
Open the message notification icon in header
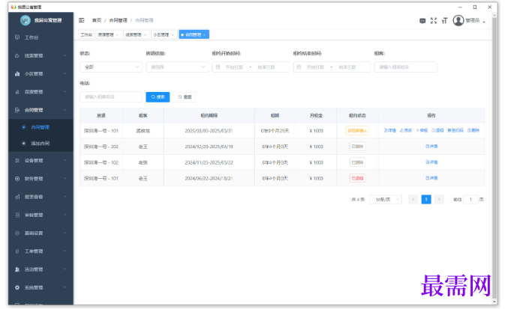tap(422, 21)
